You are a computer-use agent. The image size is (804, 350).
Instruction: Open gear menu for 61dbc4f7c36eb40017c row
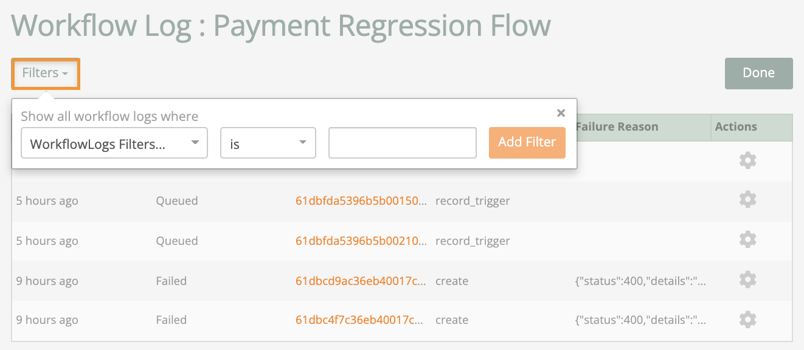(747, 319)
